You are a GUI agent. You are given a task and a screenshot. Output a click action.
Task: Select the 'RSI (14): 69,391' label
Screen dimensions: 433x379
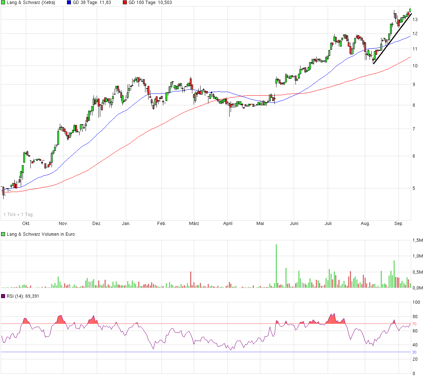[23, 296]
